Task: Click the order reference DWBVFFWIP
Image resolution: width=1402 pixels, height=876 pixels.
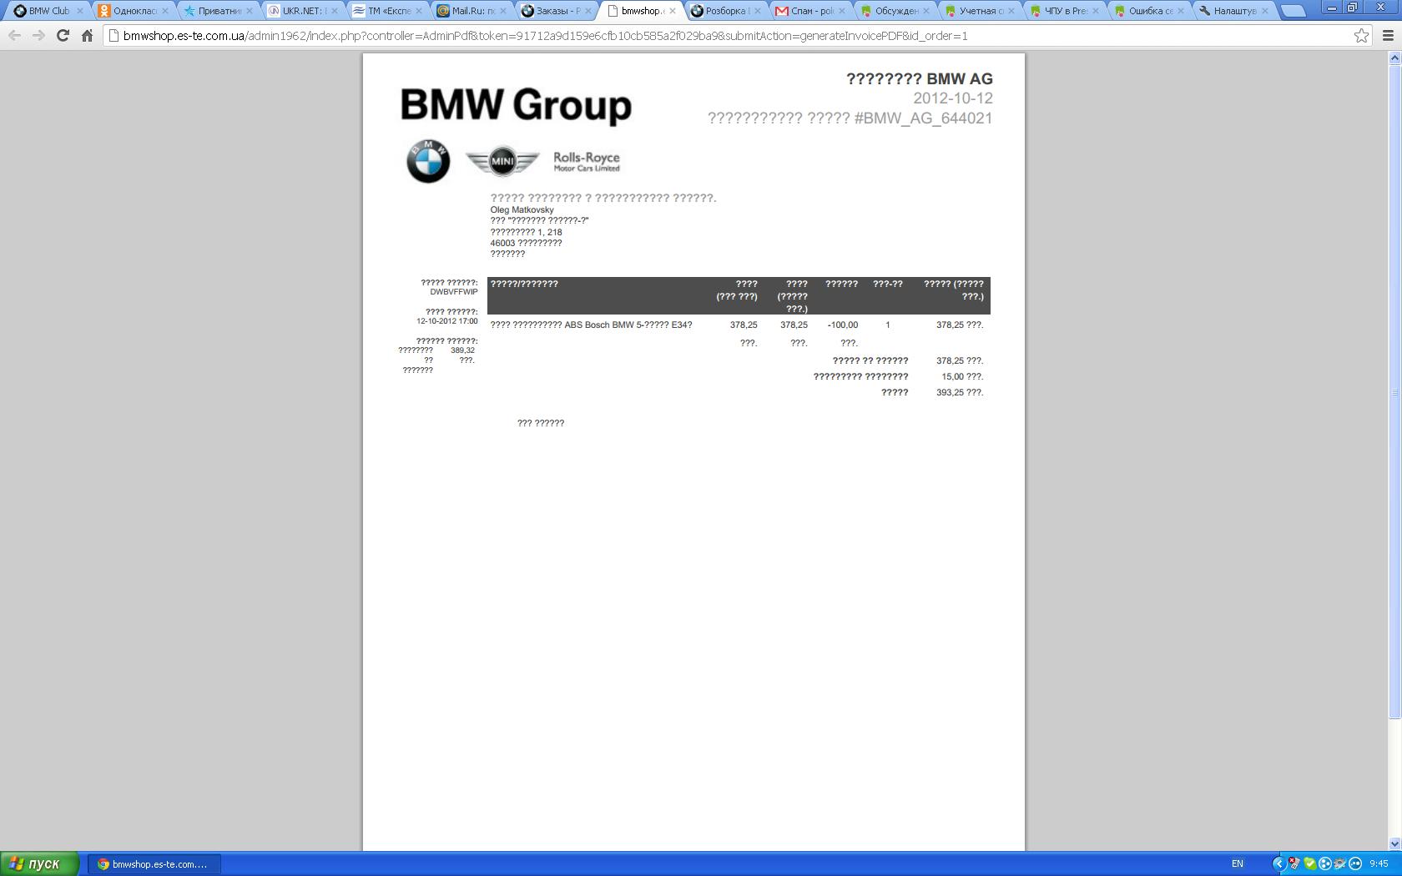Action: 454,292
